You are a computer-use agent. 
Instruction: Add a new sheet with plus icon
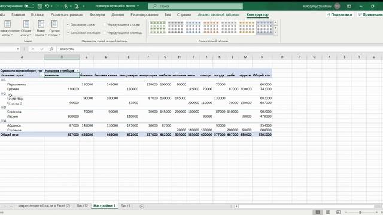(x=142, y=206)
